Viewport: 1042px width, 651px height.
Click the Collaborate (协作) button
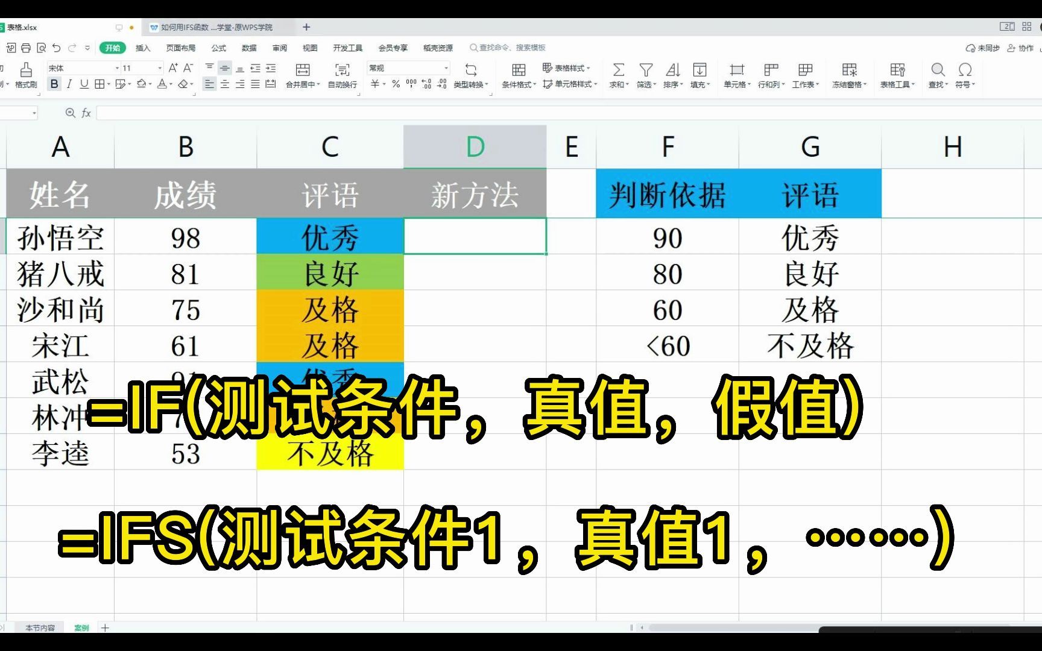point(1020,48)
